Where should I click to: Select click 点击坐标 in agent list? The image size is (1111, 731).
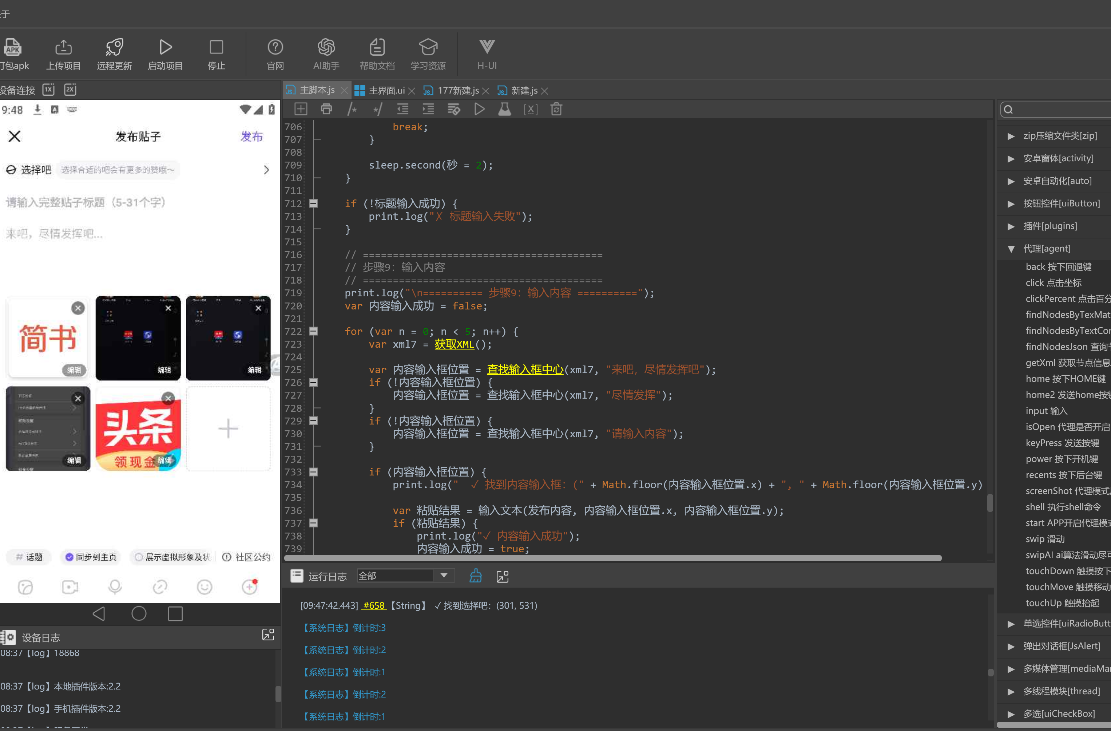(x=1053, y=282)
